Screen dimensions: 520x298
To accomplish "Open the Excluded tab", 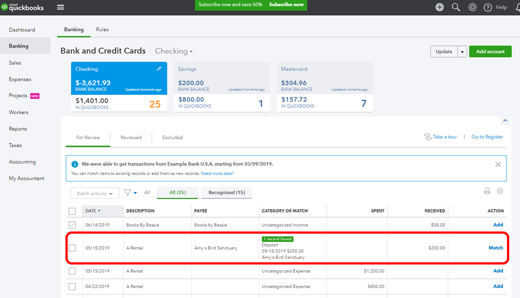I will pyautogui.click(x=172, y=138).
